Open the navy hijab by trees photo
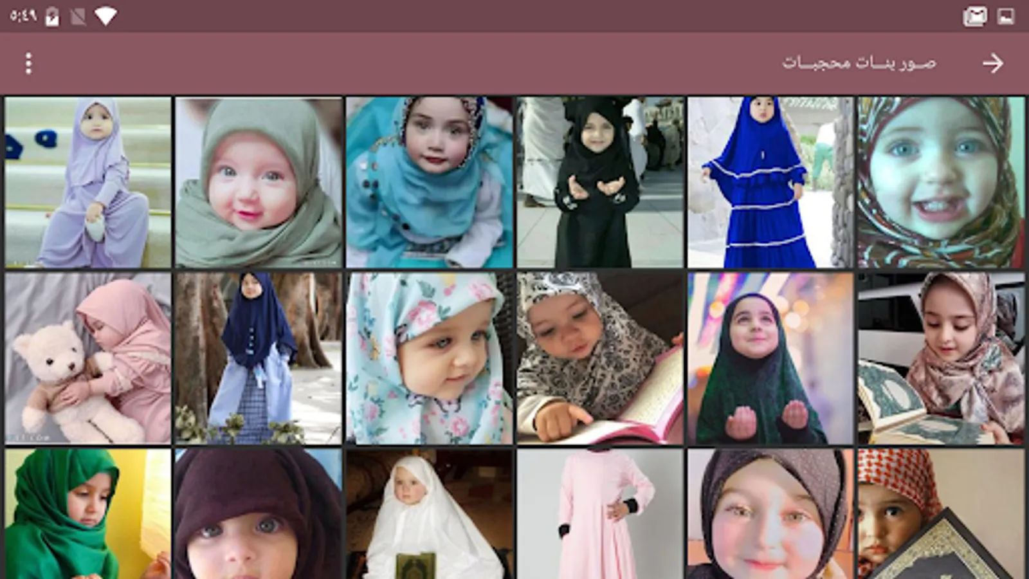This screenshot has height=579, width=1029. (x=259, y=358)
